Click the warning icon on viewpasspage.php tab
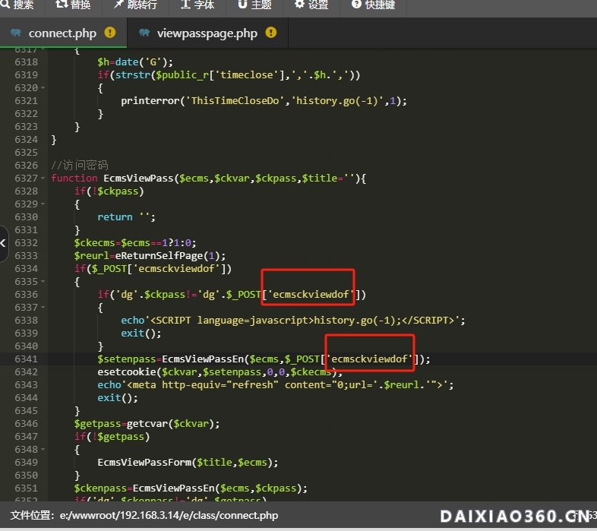This screenshot has width=597, height=531. coord(271,33)
